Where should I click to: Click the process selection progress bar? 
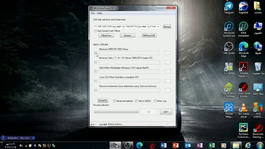[116, 112]
